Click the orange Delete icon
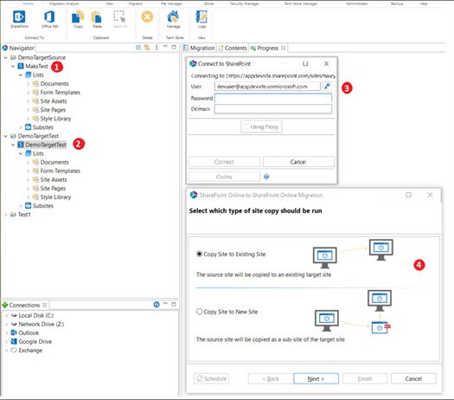The height and width of the screenshot is (400, 454). tap(147, 16)
